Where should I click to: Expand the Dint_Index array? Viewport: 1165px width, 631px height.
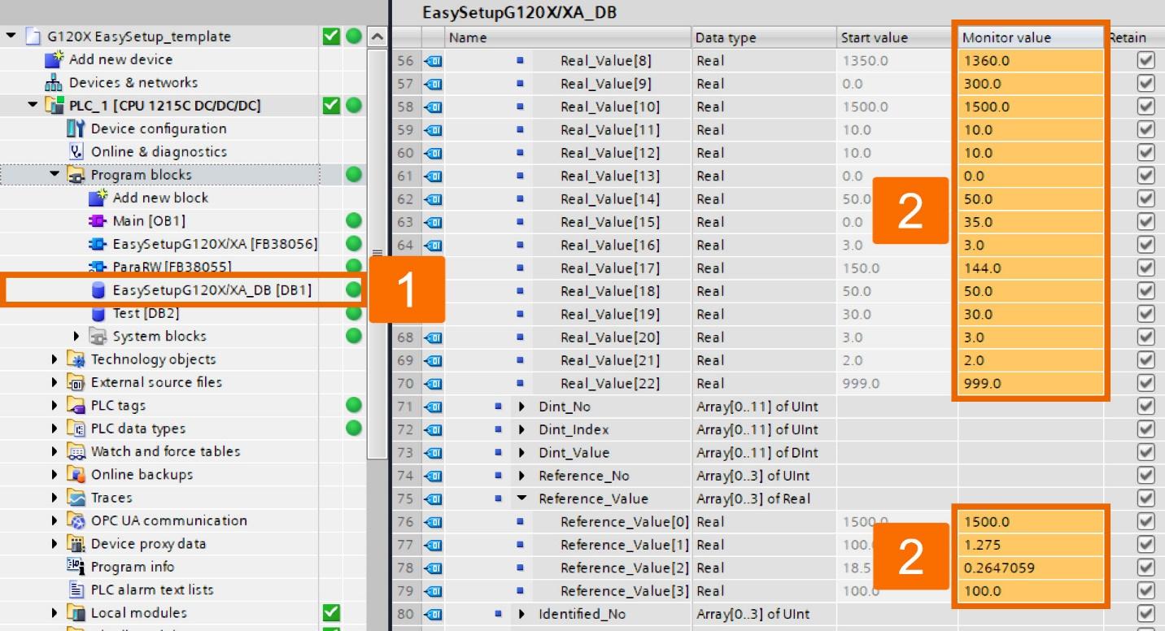coord(521,429)
